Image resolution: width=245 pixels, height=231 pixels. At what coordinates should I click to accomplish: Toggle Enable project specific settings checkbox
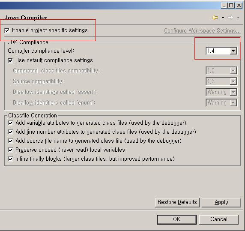click(x=7, y=30)
